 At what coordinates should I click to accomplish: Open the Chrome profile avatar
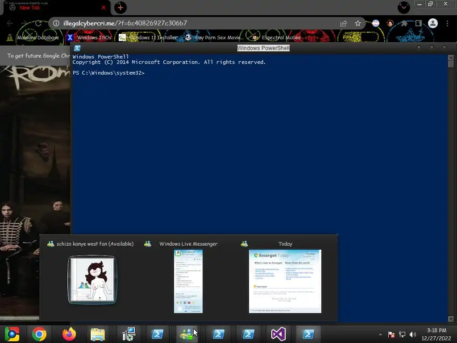click(x=433, y=23)
